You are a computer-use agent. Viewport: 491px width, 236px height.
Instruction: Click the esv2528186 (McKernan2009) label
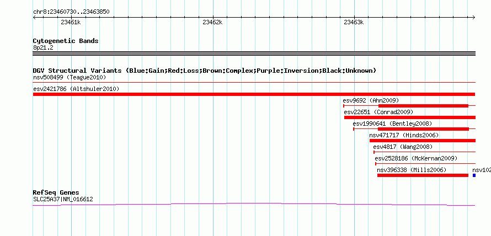tap(416, 158)
